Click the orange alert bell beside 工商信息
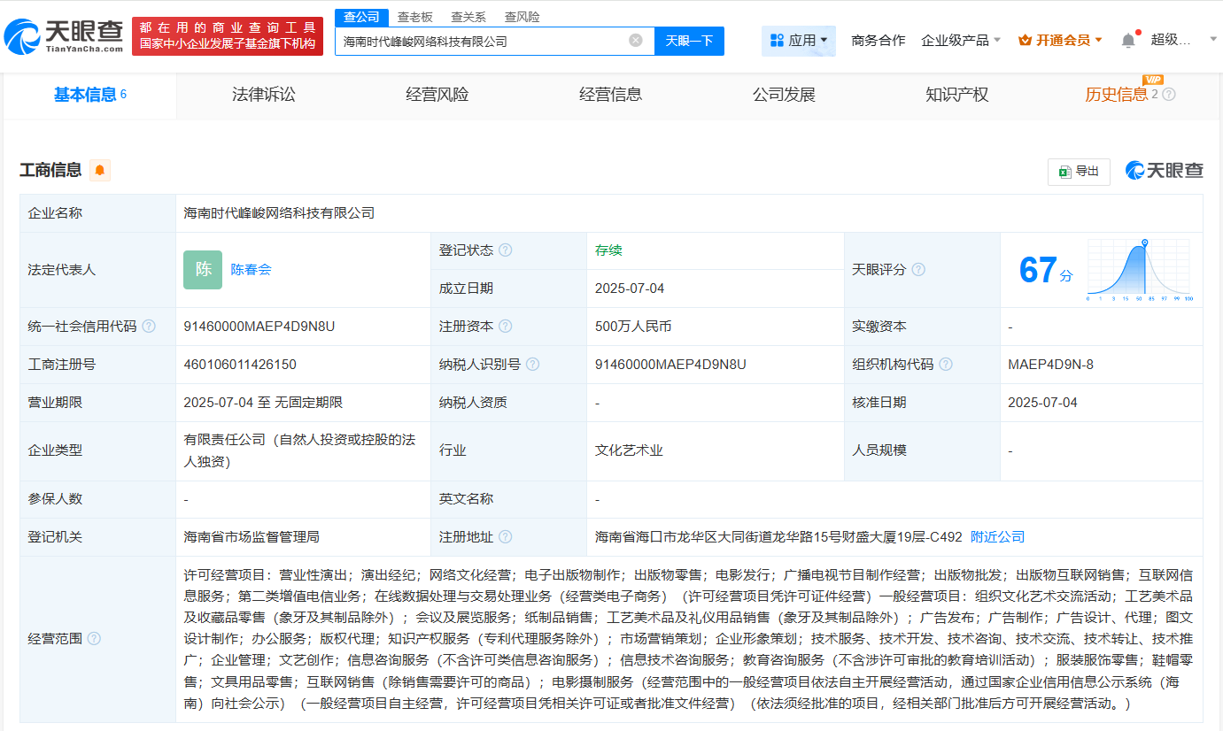Image resolution: width=1223 pixels, height=731 pixels. pyautogui.click(x=100, y=170)
